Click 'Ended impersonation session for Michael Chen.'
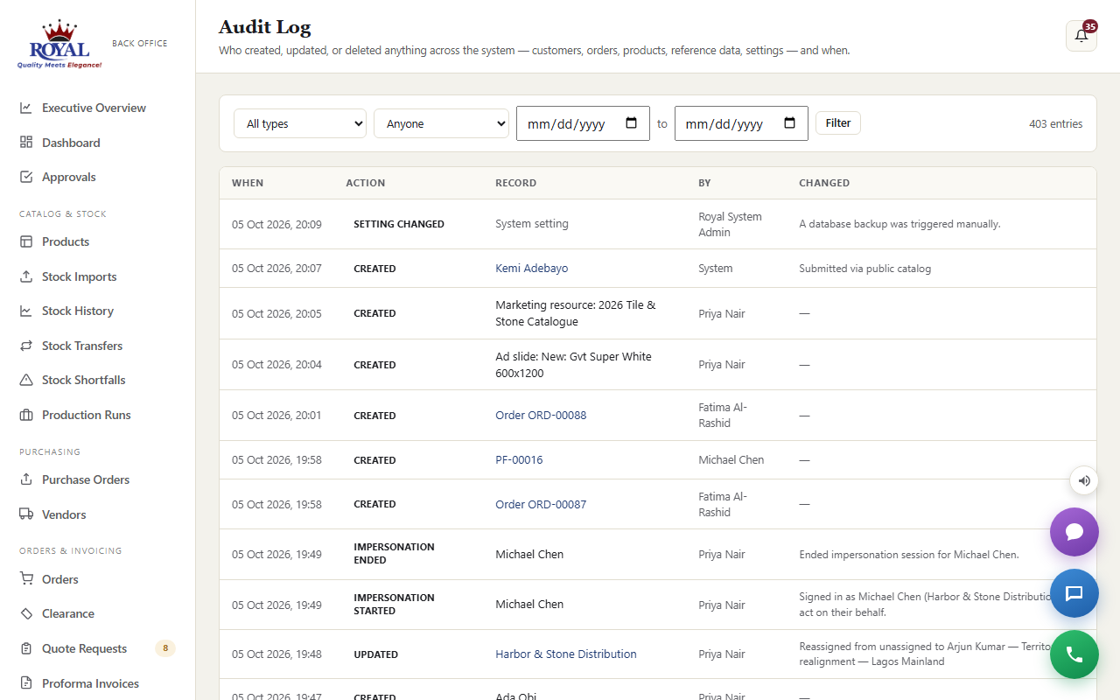The width and height of the screenshot is (1120, 700). (x=909, y=555)
